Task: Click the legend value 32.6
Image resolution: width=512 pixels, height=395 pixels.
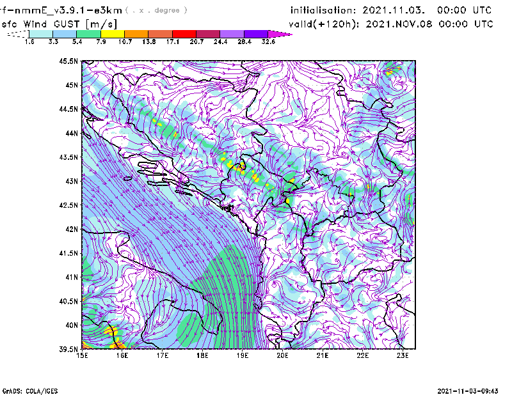Action: point(268,42)
